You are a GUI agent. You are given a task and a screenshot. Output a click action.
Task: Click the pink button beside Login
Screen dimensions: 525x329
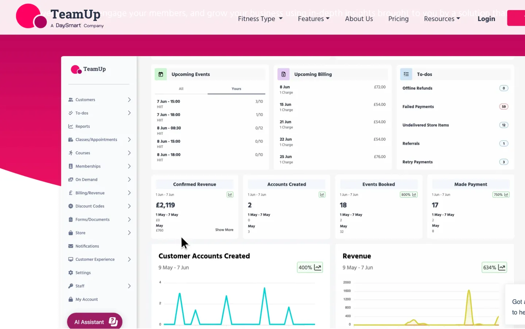coord(516,18)
